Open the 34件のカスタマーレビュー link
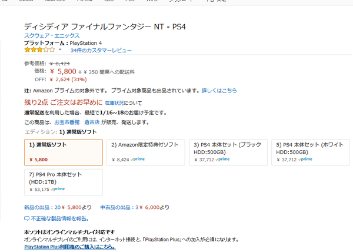 pos(101,51)
